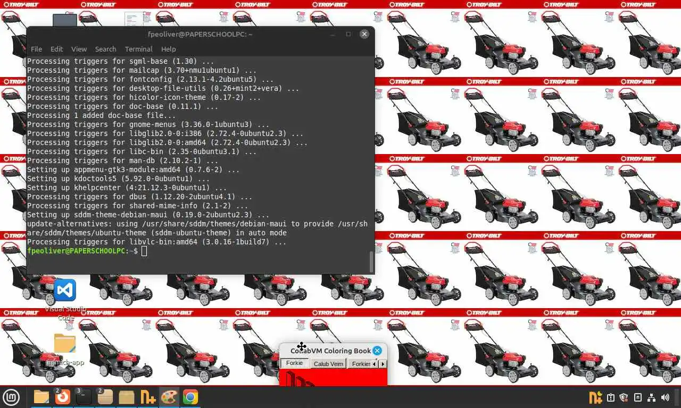Image resolution: width=681 pixels, height=408 pixels.
Task: Click the "Processing triggers for libc-bin" line
Action: click(x=142, y=151)
